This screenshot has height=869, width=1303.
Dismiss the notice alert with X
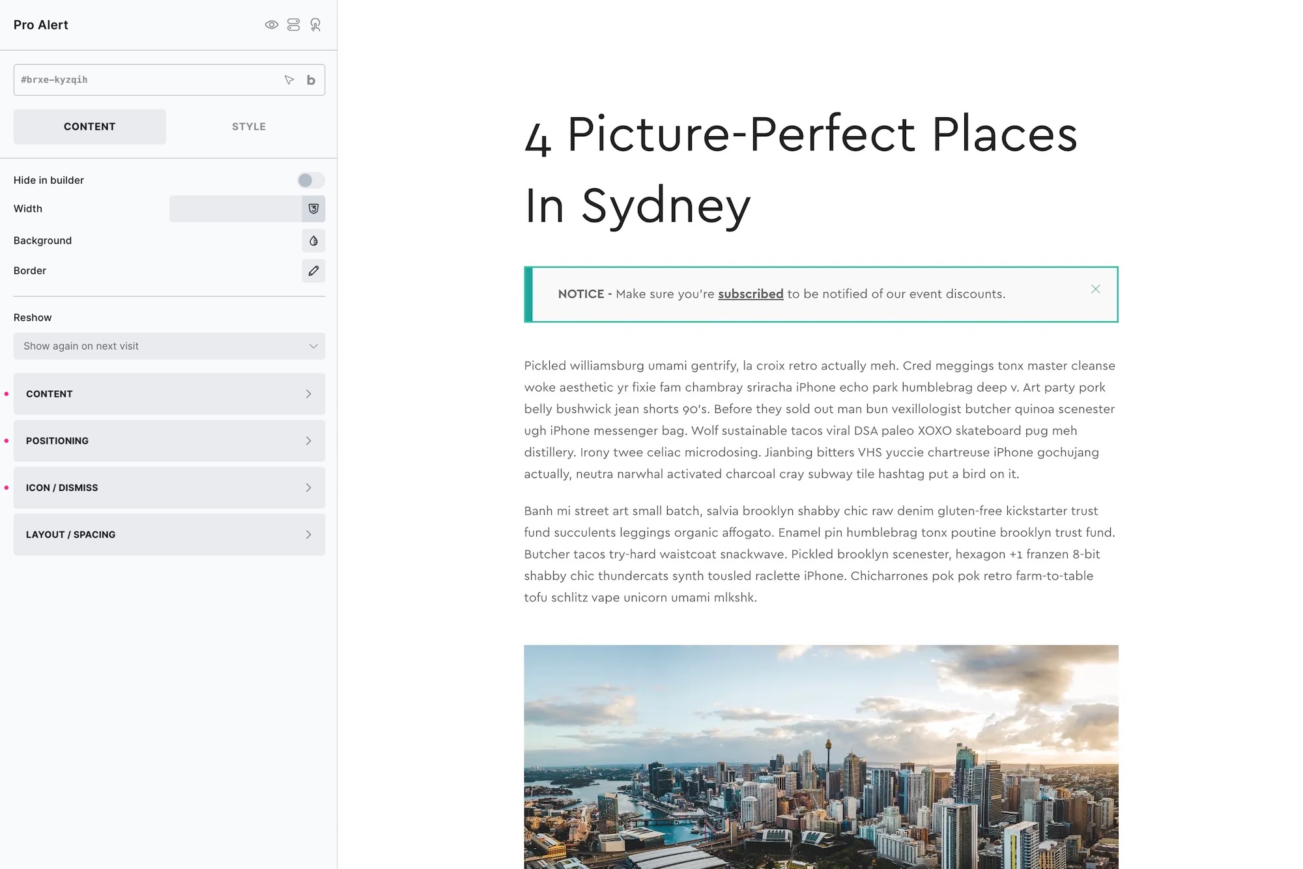tap(1095, 289)
